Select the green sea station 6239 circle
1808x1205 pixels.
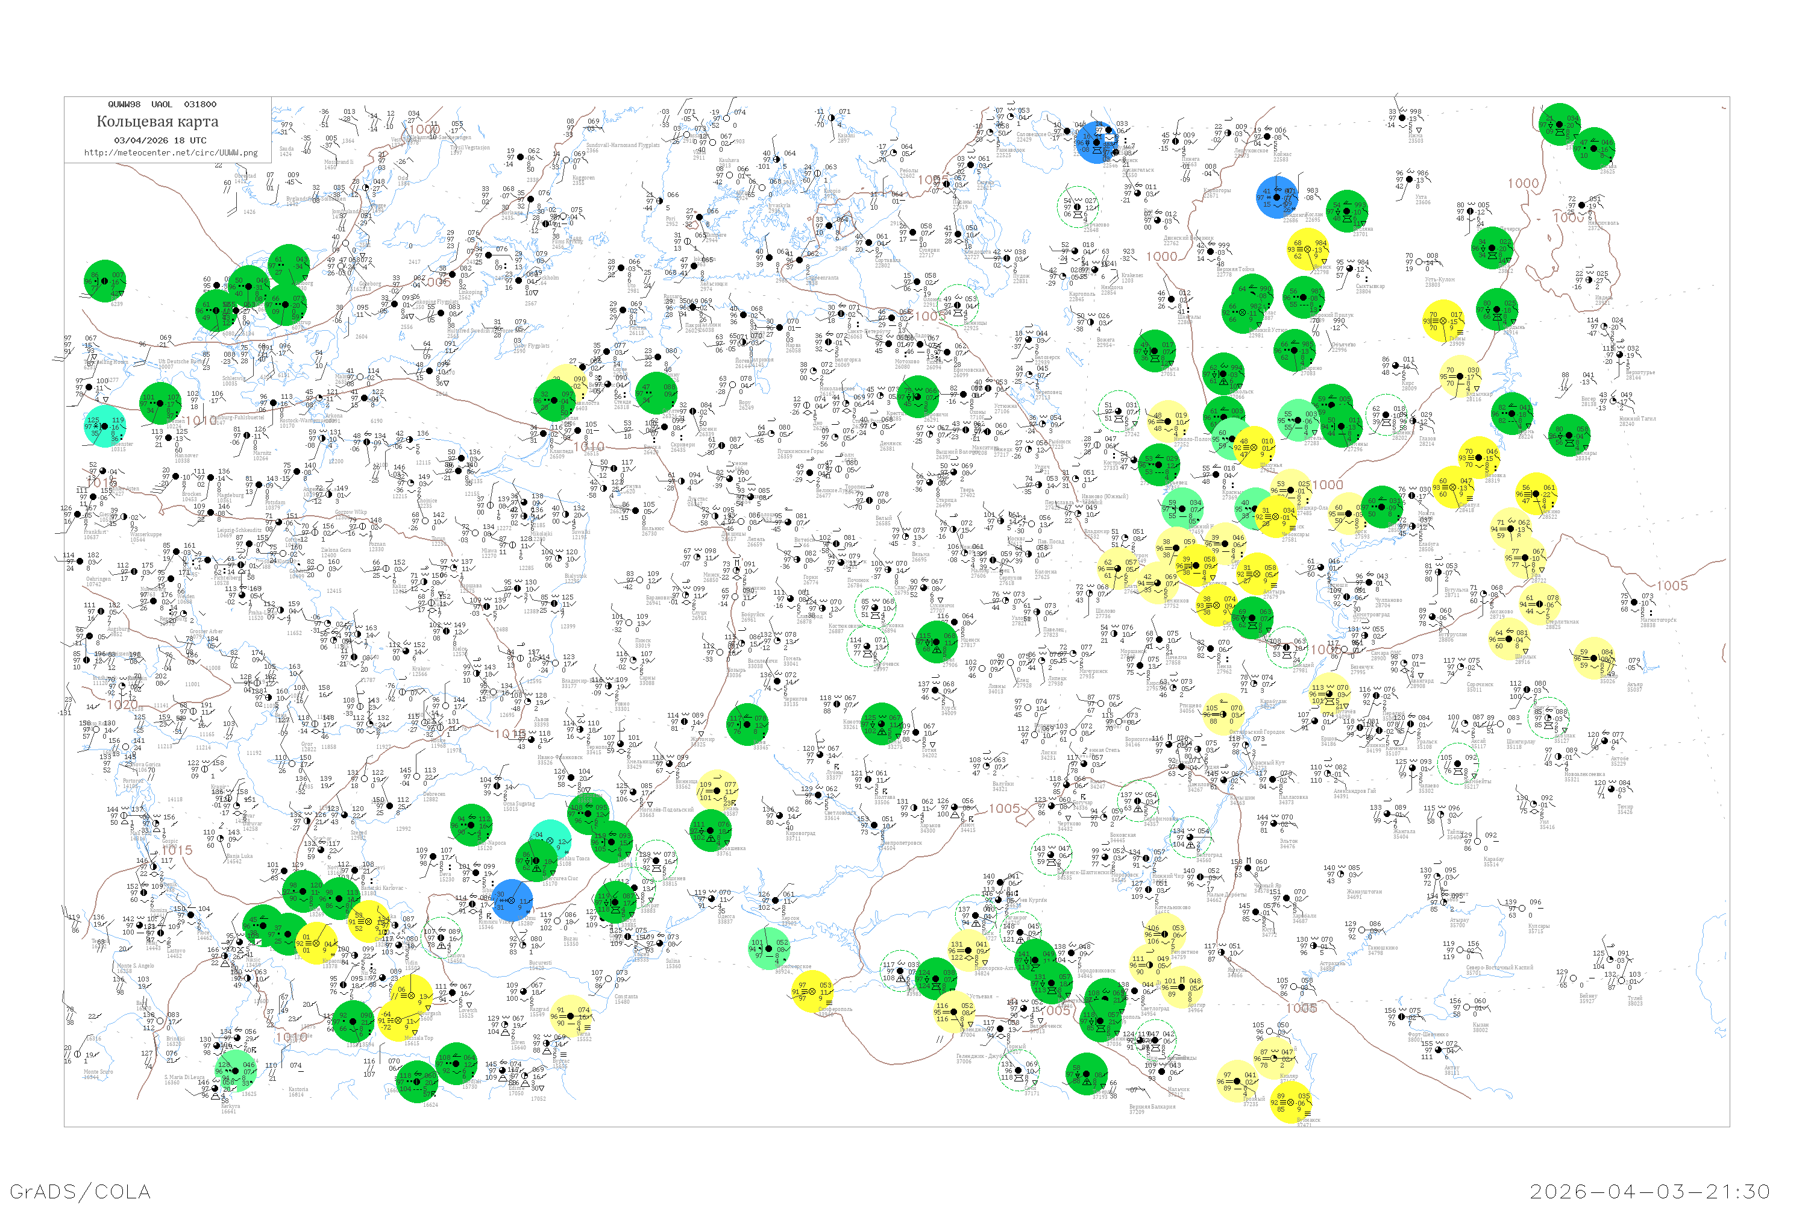pos(104,281)
